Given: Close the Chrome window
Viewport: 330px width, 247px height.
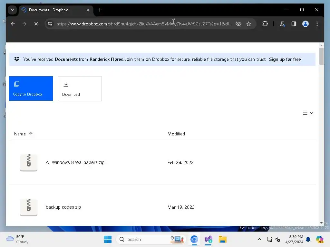Looking at the screenshot, I should coord(316,10).
